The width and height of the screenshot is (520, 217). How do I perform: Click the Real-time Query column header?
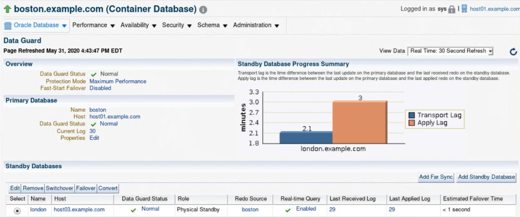tap(300, 199)
